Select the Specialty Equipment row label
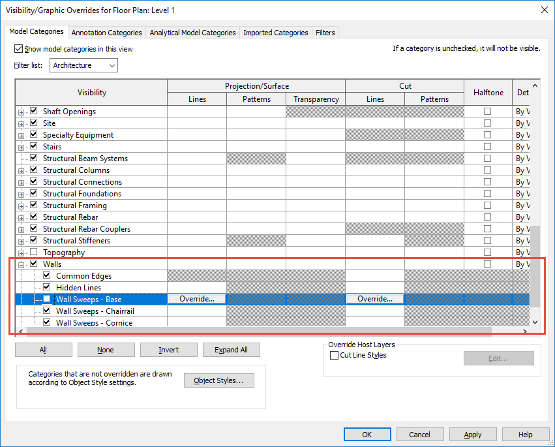The height and width of the screenshot is (447, 555). (x=78, y=135)
